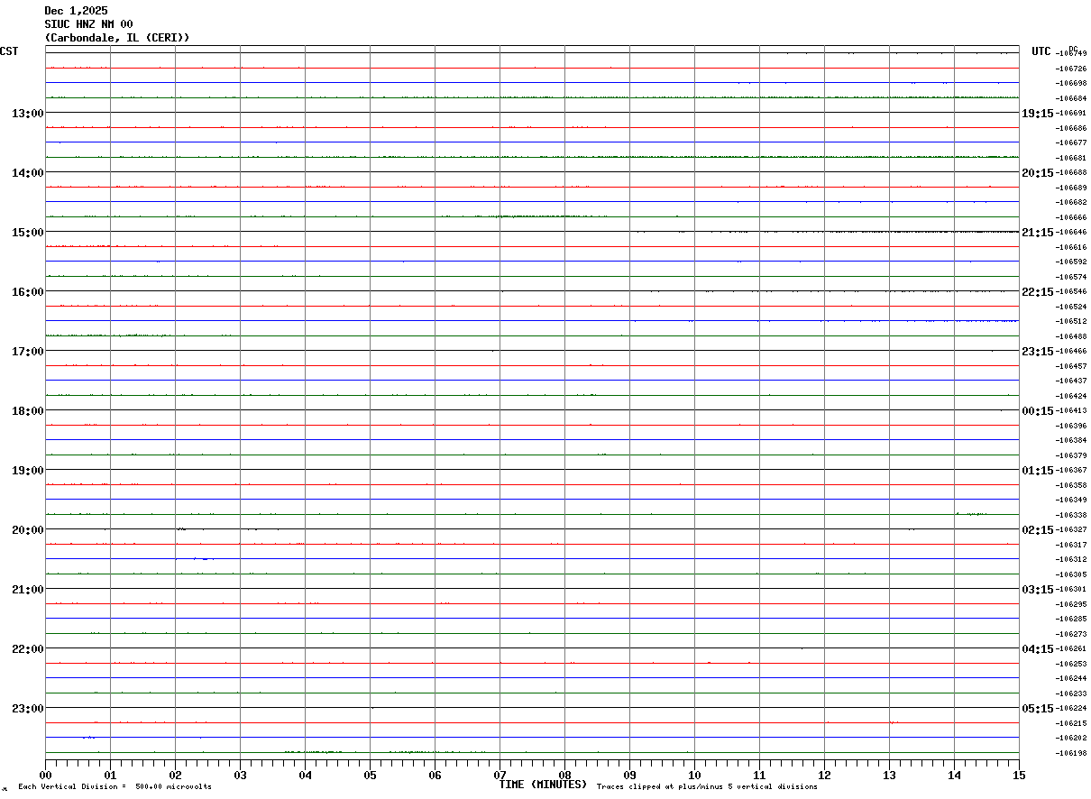Click the DC offset value -106646
This screenshot has height=799, width=1091.
[x=1071, y=232]
